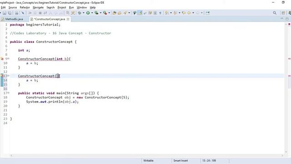Image resolution: width=291 pixels, height=164 pixels.
Task: Click the Search flashlight toolbar icon
Action: click(125, 13)
